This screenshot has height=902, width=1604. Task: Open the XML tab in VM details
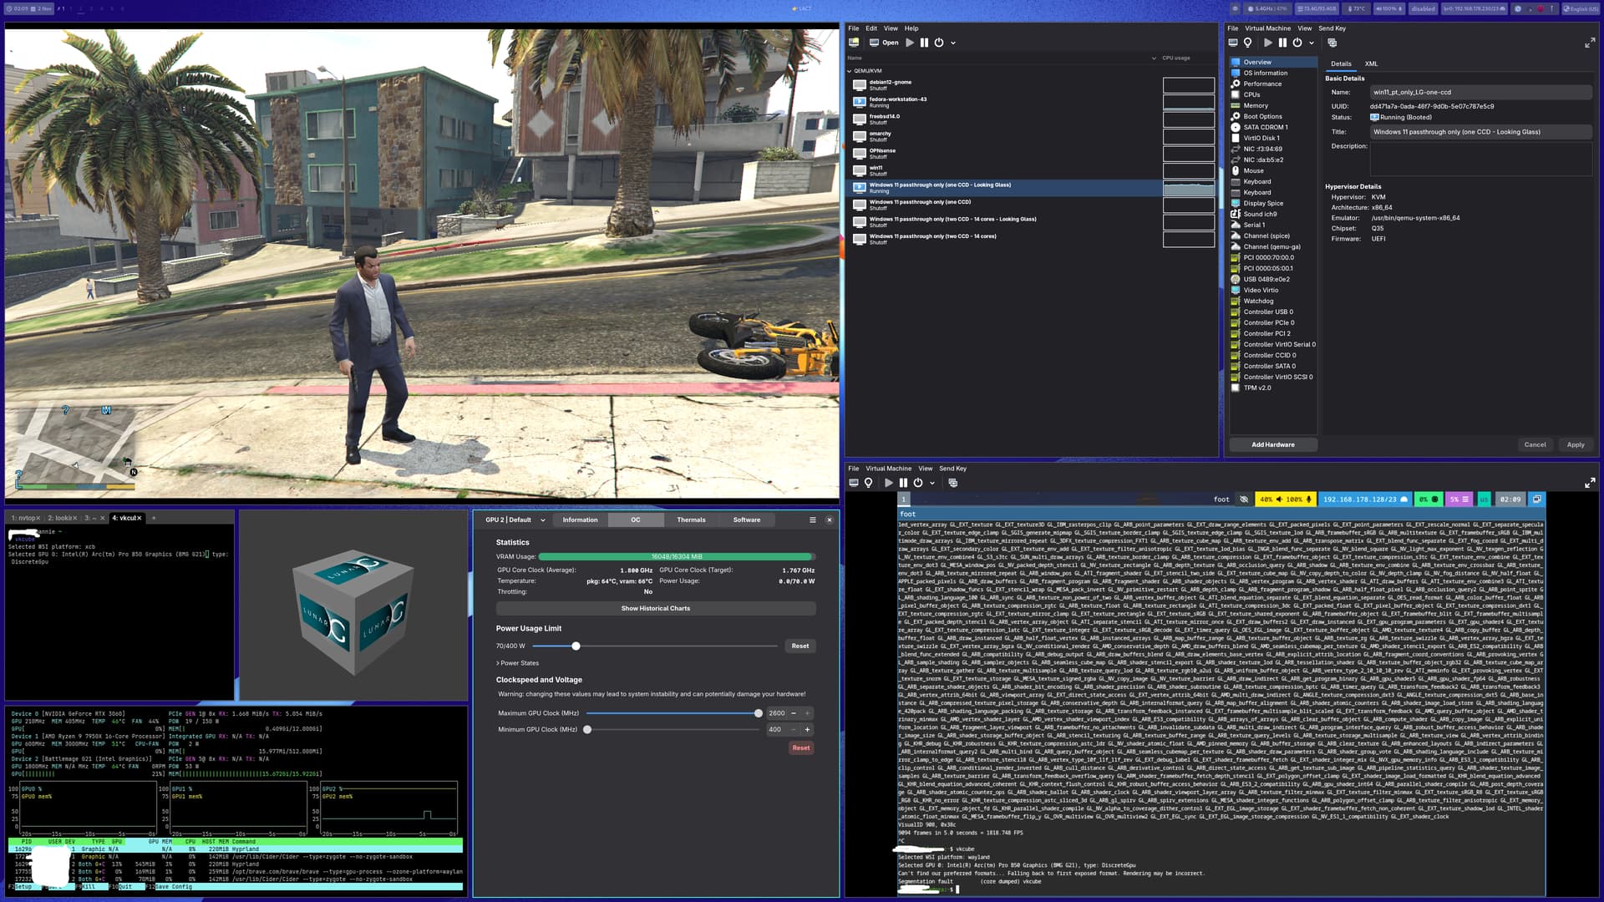(x=1371, y=63)
